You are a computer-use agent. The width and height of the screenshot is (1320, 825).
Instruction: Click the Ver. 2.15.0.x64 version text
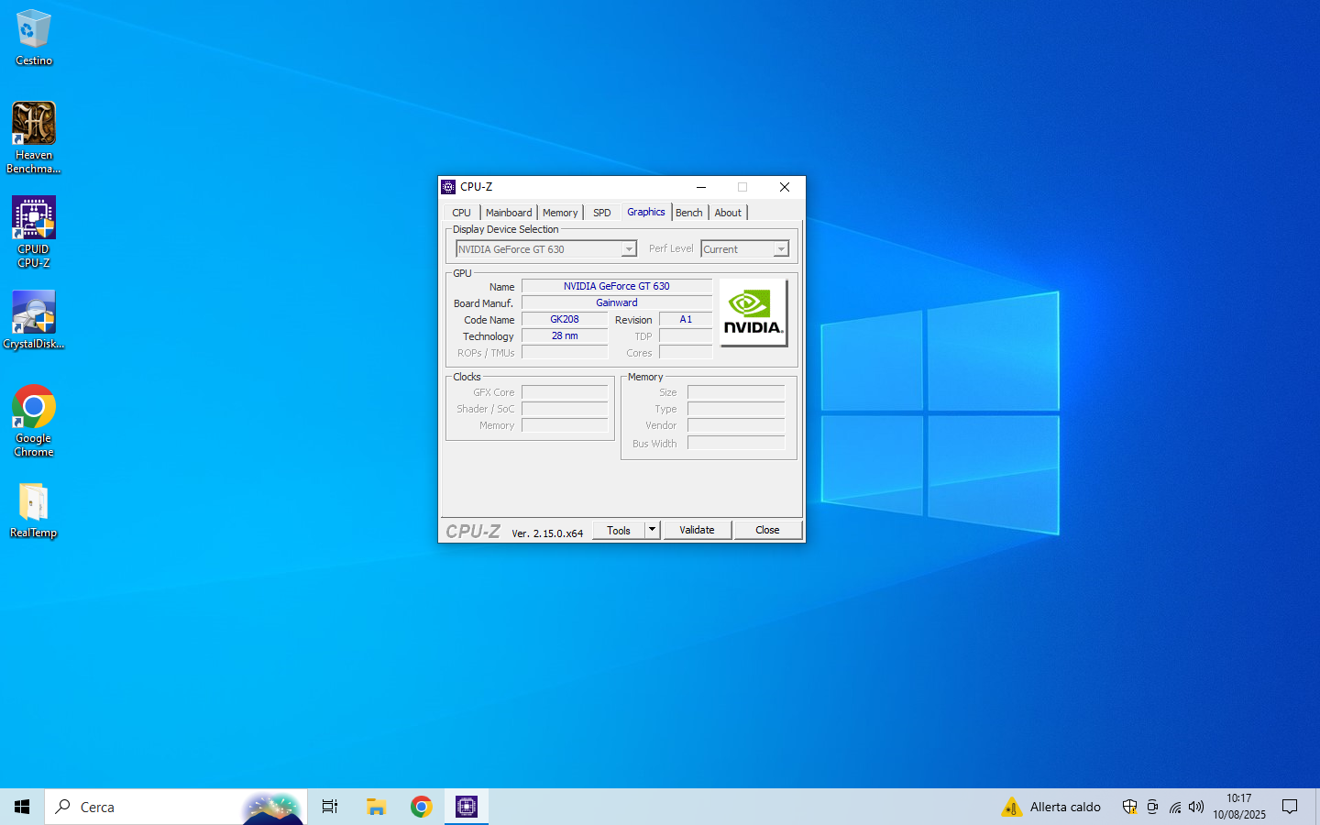(x=547, y=533)
